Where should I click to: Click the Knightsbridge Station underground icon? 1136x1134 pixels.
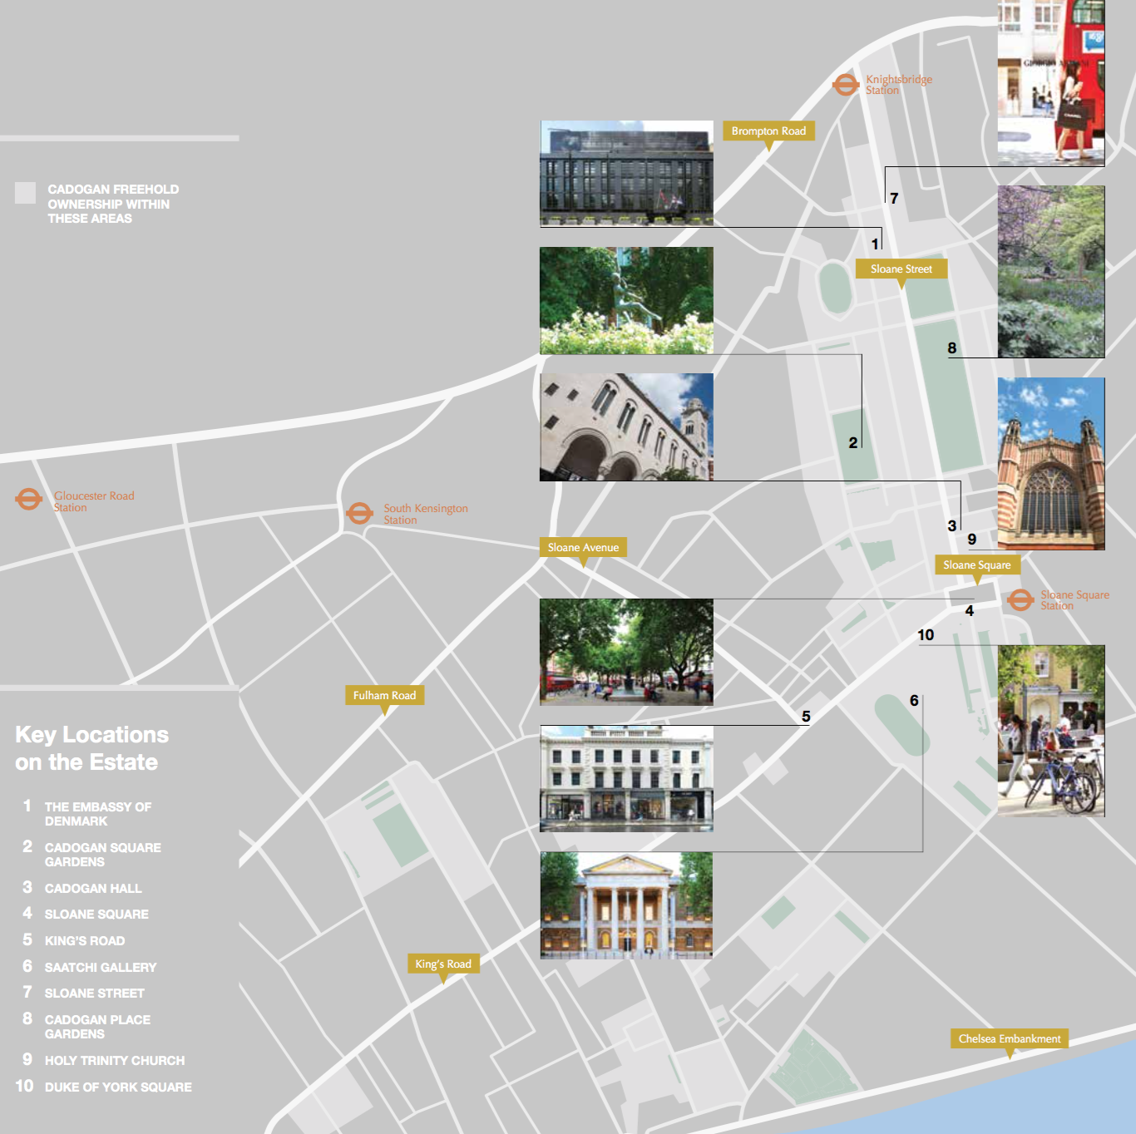tap(845, 85)
